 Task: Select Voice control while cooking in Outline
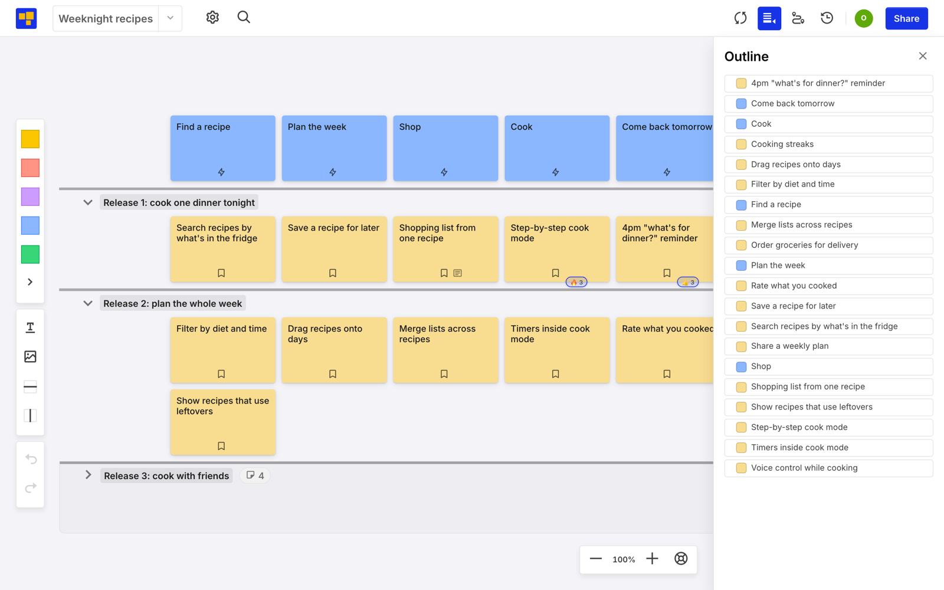click(x=828, y=468)
